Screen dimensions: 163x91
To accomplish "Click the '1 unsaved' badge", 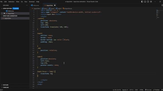I will [16, 8].
